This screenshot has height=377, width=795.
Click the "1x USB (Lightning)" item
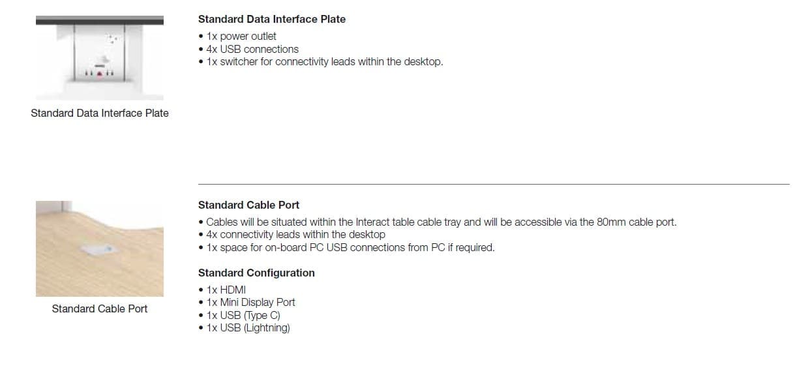click(248, 327)
